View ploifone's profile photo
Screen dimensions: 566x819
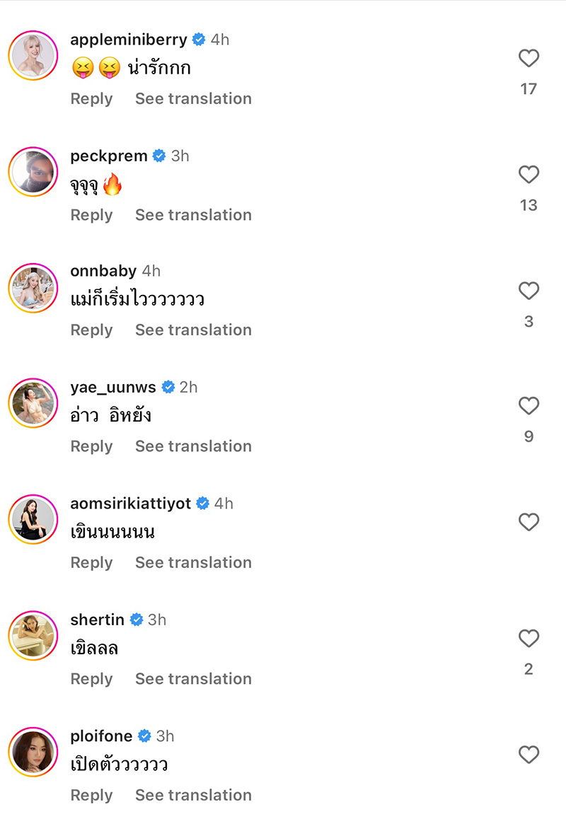point(33,753)
